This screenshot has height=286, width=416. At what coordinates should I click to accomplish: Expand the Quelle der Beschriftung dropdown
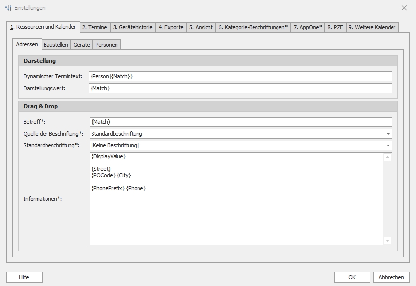pyautogui.click(x=388, y=134)
